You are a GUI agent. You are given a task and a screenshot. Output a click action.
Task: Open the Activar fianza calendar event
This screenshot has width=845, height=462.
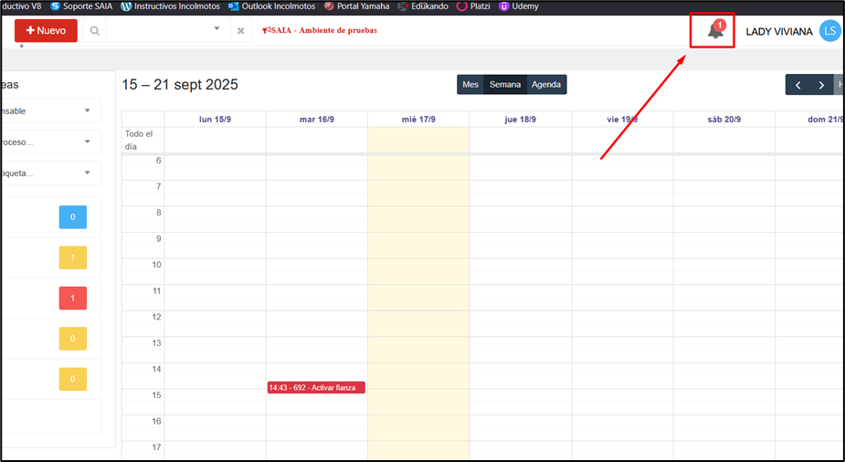(x=315, y=388)
